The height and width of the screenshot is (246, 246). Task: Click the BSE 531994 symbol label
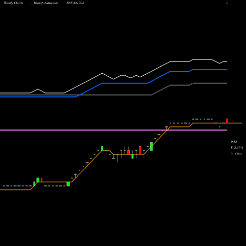(75, 3)
